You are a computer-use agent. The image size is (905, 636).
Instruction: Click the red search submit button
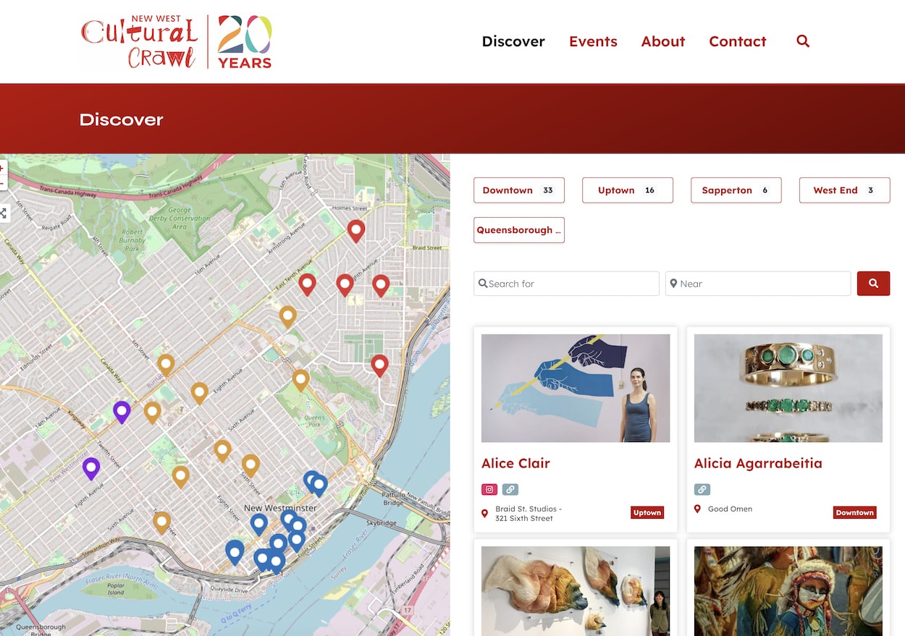pyautogui.click(x=873, y=284)
